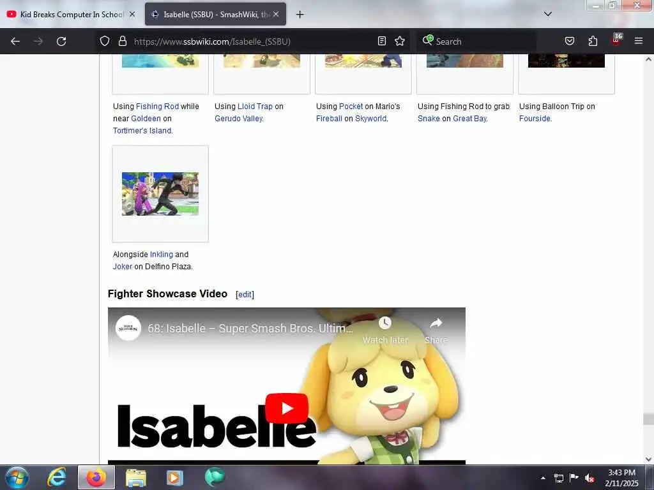Open Windows Media Player from taskbar
Screen dimensions: 654x490
point(175,478)
